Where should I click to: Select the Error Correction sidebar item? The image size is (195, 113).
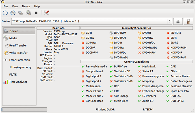point(19,60)
